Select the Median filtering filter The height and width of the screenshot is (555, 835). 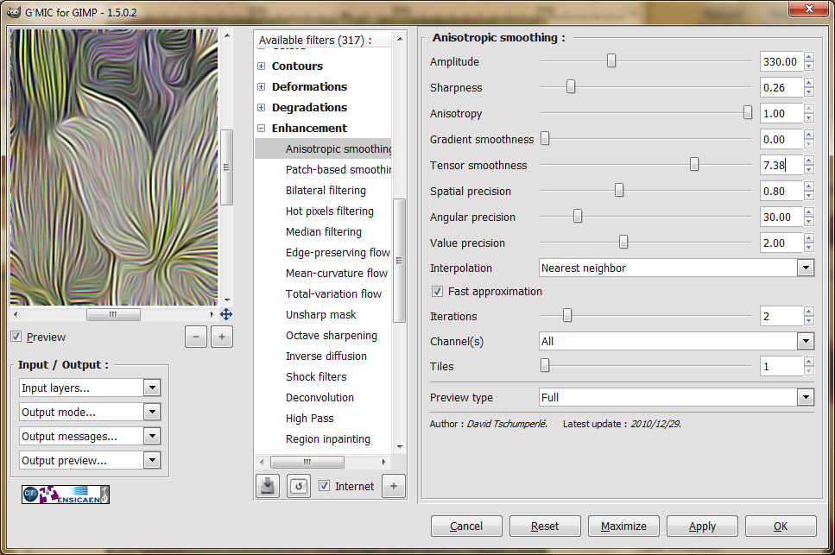323,231
